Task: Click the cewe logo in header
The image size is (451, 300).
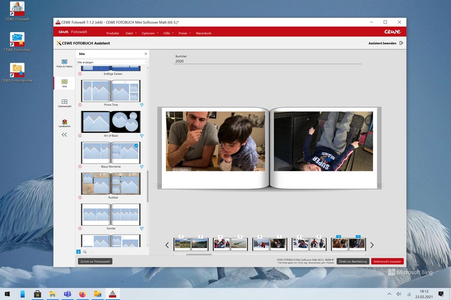Action: [x=392, y=32]
